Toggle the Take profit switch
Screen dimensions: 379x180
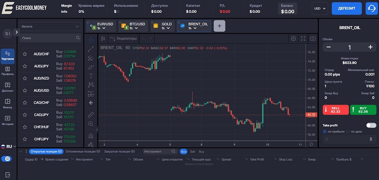tap(371, 125)
